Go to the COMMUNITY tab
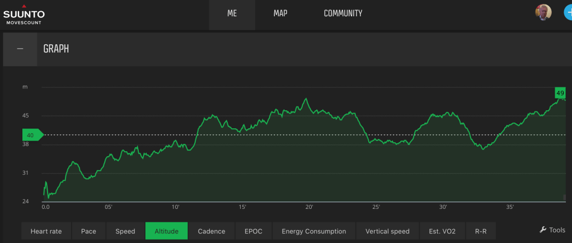The height and width of the screenshot is (243, 572). pos(343,13)
